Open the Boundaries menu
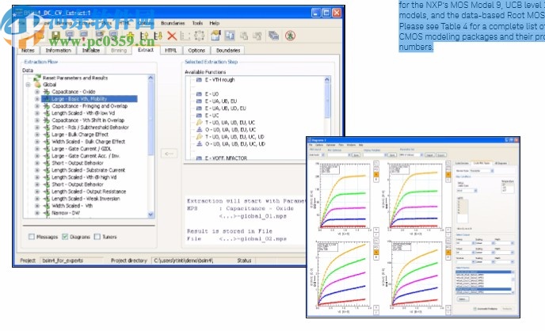545x331 pixels. pyautogui.click(x=173, y=23)
